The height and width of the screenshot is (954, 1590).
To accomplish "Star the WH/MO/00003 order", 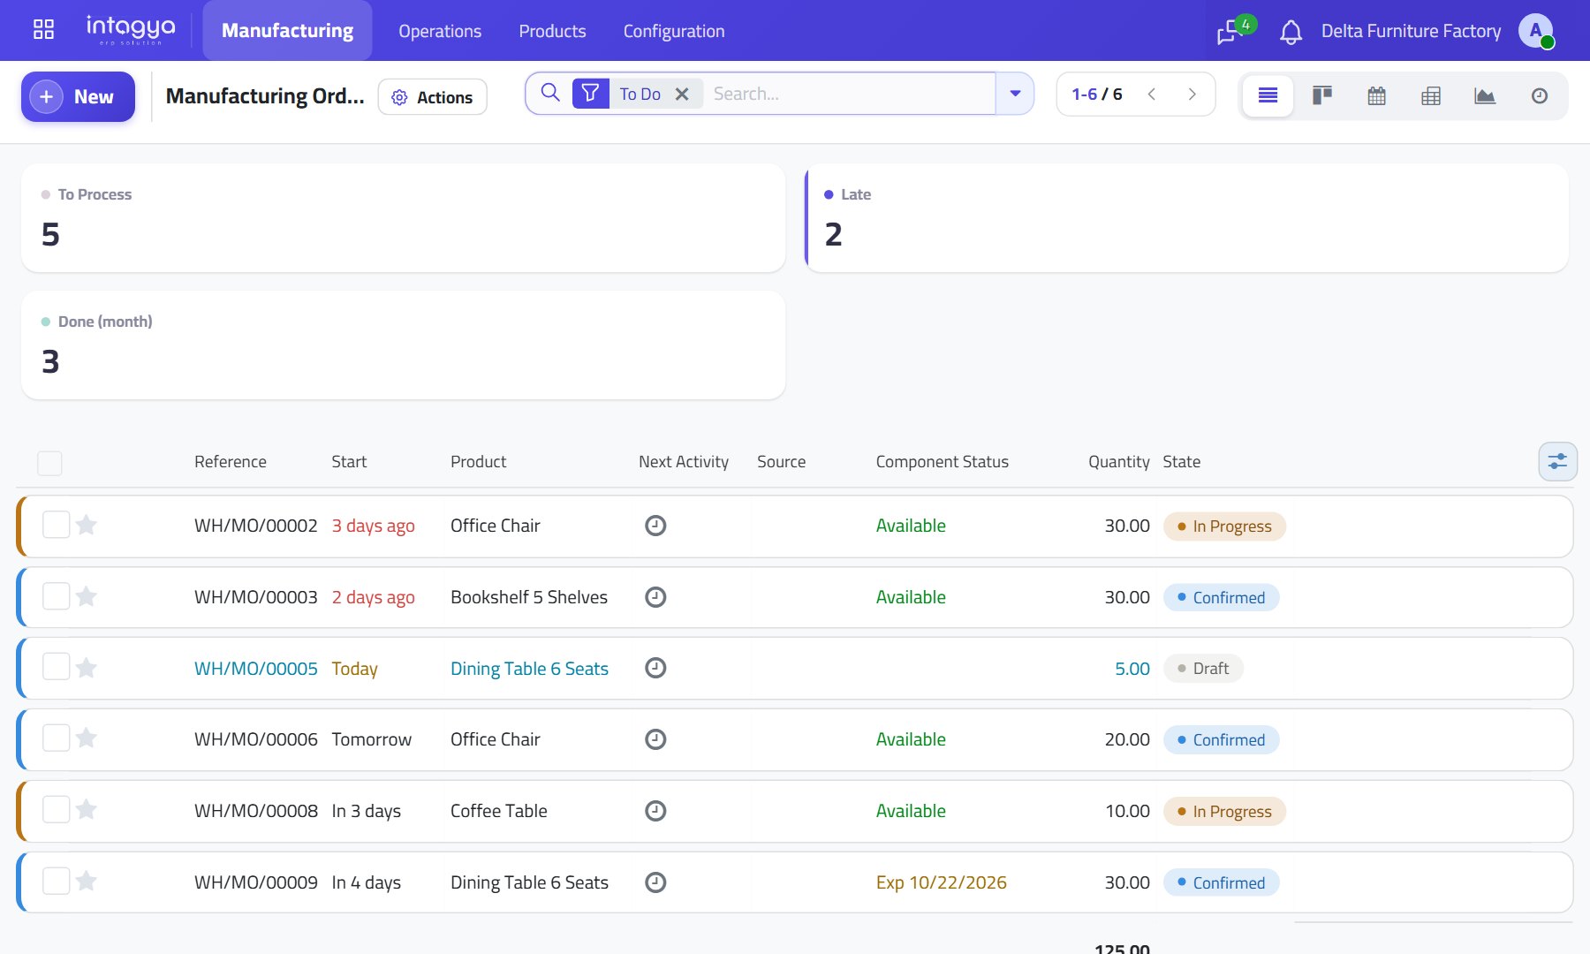I will click(87, 596).
